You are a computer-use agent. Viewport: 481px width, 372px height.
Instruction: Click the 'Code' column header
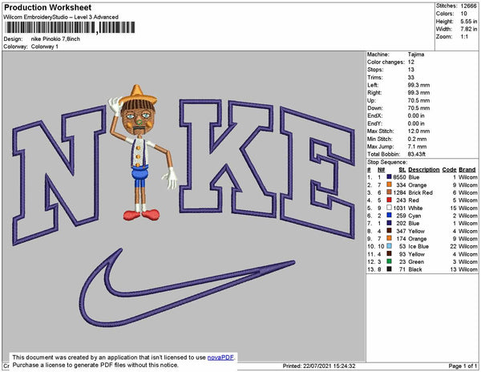point(450,170)
